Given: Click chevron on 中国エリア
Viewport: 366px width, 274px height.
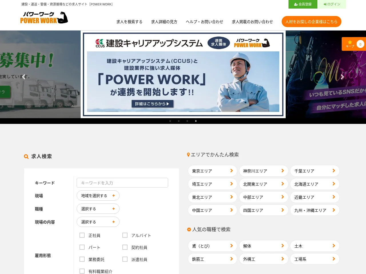Looking at the screenshot, I should coord(232,210).
